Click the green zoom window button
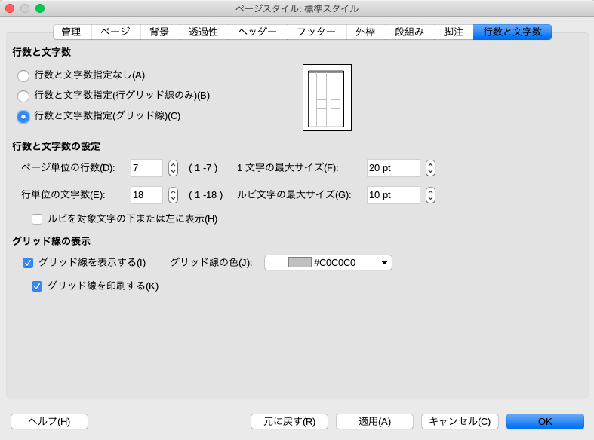This screenshot has width=594, height=440. click(40, 8)
